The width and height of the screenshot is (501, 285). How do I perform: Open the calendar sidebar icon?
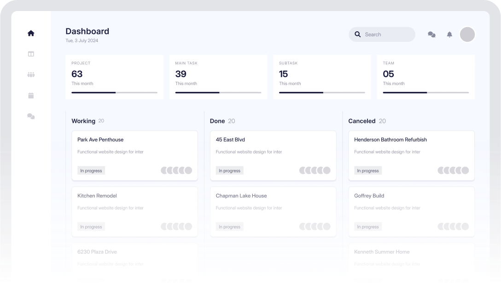coord(31,95)
